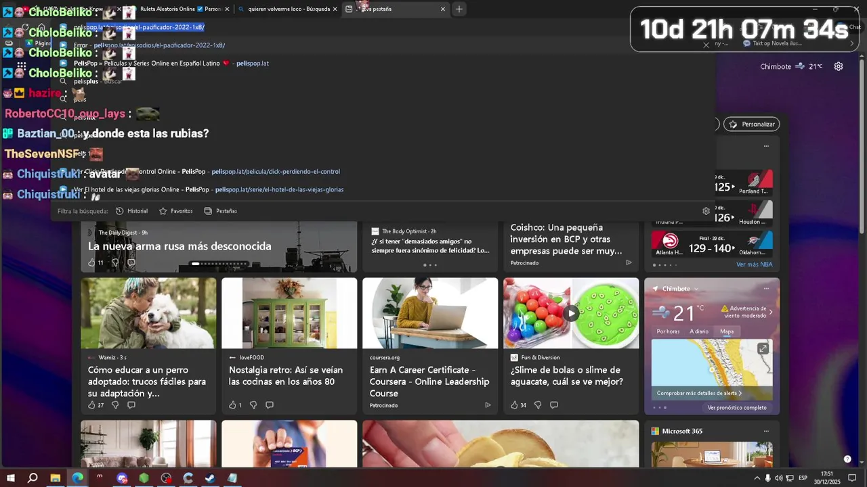This screenshot has width=867, height=487.
Task: Dislike the perro adoptado article
Action: [115, 405]
